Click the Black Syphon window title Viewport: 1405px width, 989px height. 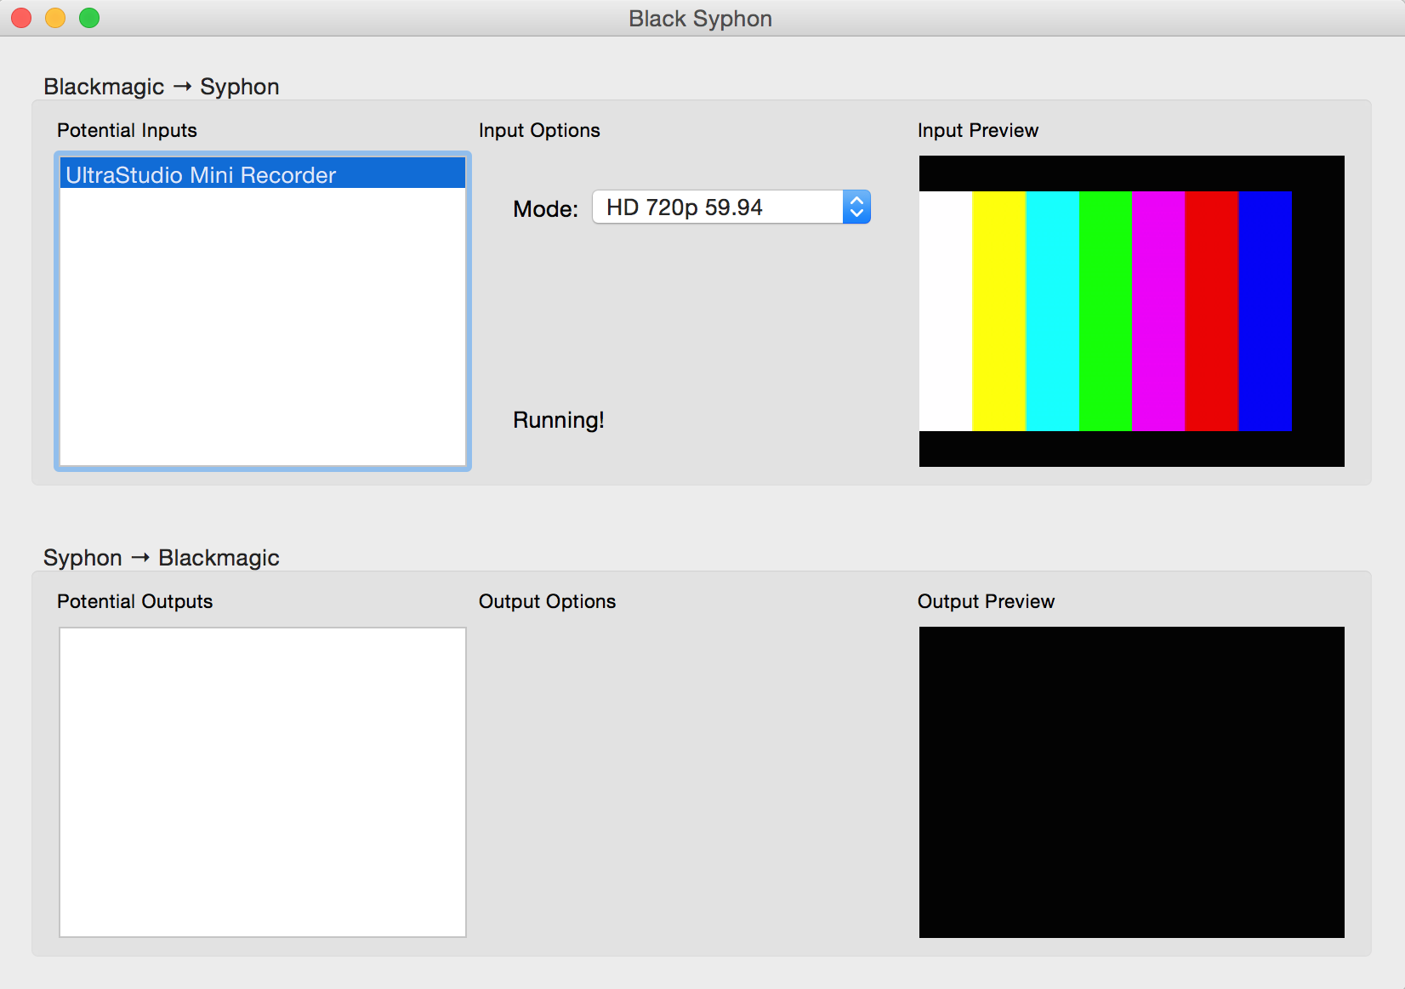point(700,19)
